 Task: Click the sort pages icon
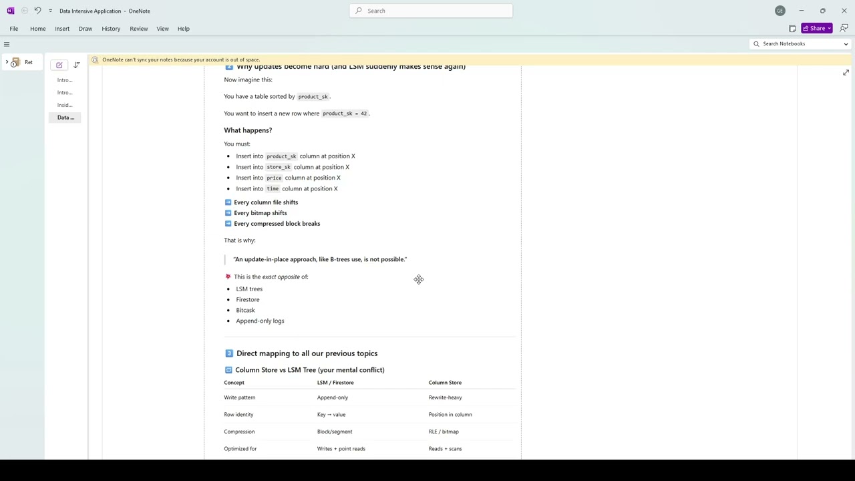click(77, 65)
